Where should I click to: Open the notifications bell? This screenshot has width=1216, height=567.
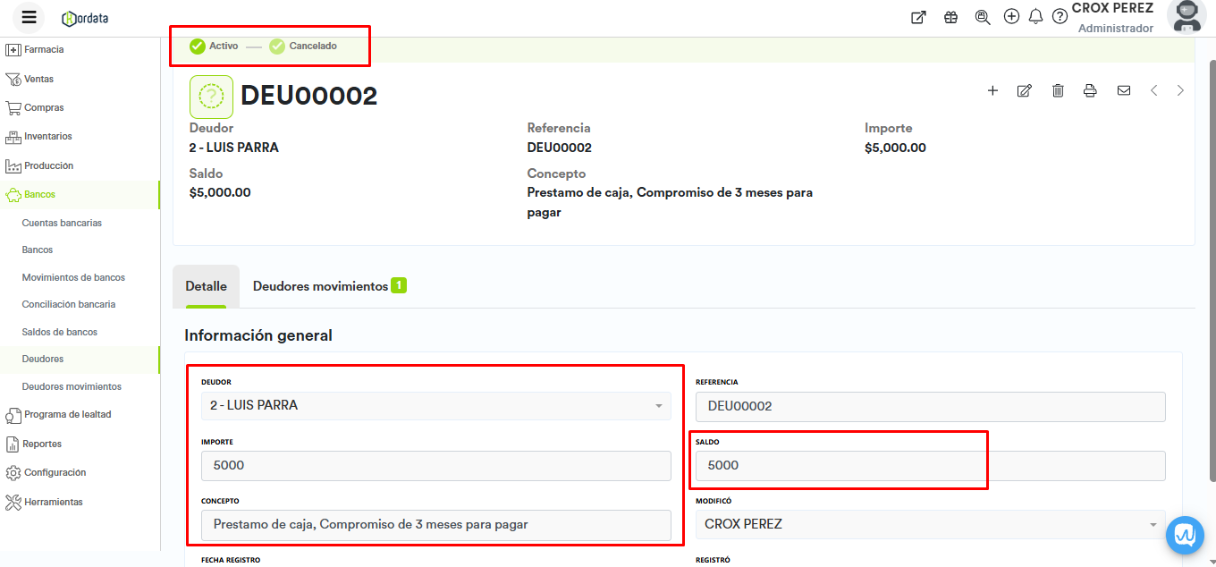pos(1035,16)
